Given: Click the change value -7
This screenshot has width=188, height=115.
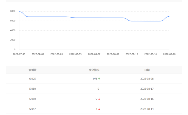Looking at the screenshot, I should click(x=96, y=99).
